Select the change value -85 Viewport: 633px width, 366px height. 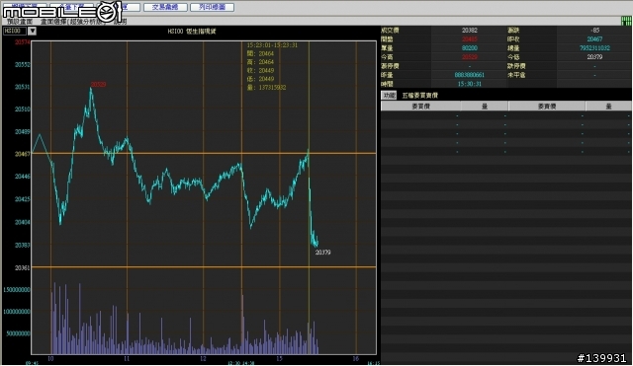(594, 31)
